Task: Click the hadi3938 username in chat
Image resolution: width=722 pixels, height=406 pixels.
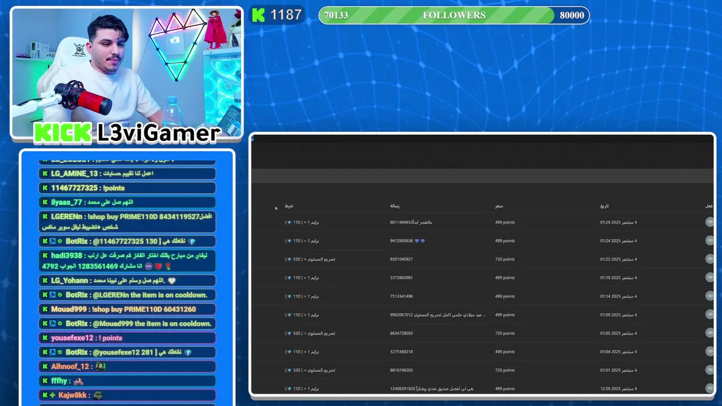Action: [67, 255]
